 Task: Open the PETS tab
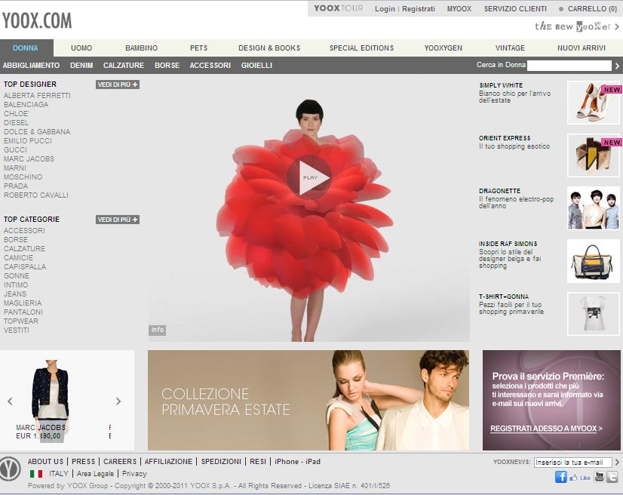point(198,48)
